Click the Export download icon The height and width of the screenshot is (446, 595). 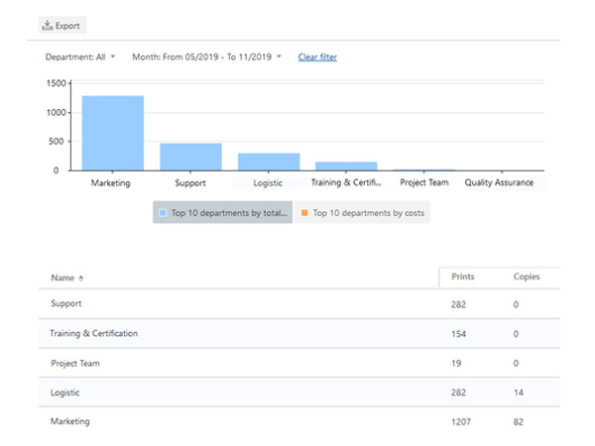[x=47, y=26]
